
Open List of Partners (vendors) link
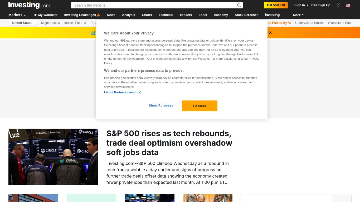(123, 92)
